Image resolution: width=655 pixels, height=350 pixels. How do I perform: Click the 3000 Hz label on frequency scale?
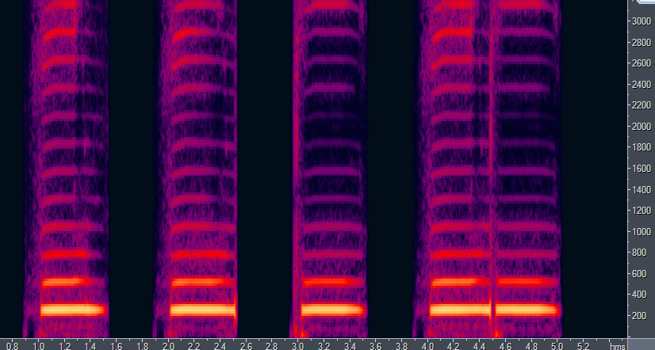pyautogui.click(x=642, y=21)
